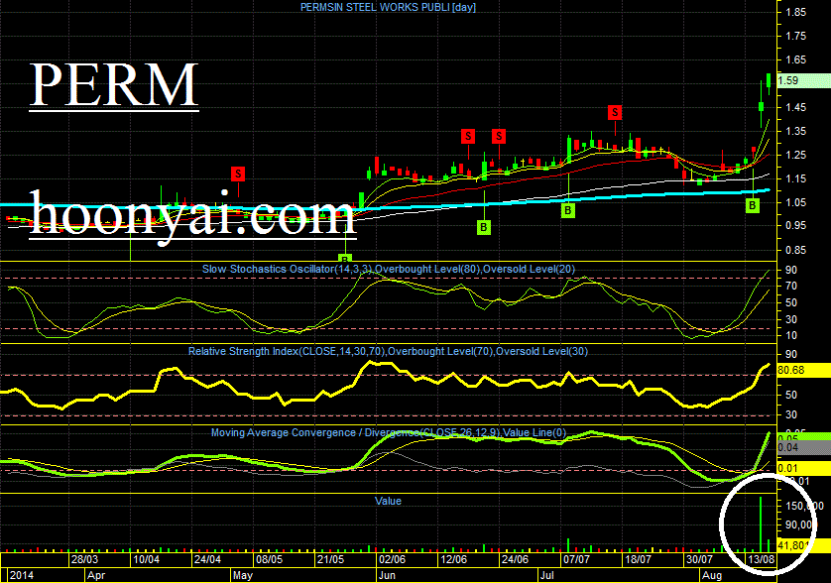Select the highest red S marker in July
The width and height of the screenshot is (831, 583).
[x=615, y=112]
